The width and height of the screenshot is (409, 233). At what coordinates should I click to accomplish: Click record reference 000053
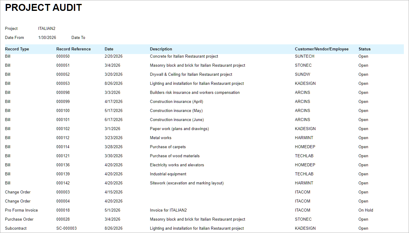coord(63,83)
